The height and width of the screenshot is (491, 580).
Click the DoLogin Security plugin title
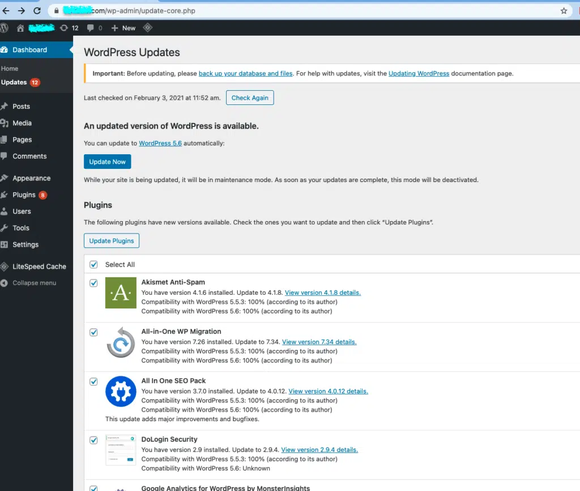point(169,439)
